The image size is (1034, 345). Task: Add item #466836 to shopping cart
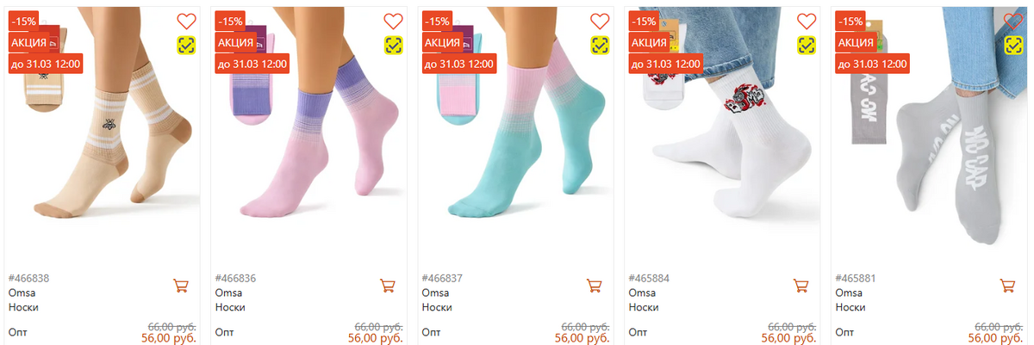388,286
